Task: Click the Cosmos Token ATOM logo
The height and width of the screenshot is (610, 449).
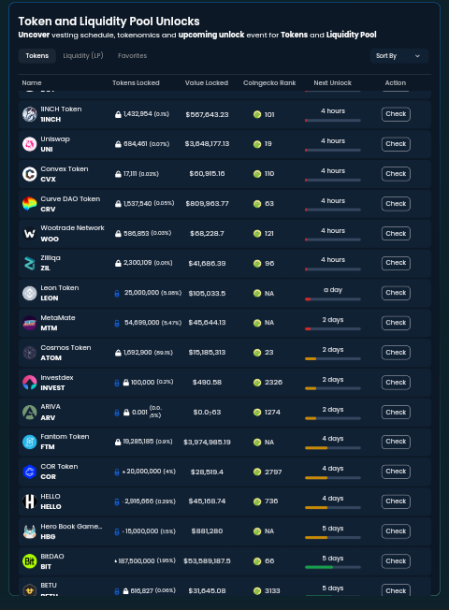Action: click(x=30, y=353)
